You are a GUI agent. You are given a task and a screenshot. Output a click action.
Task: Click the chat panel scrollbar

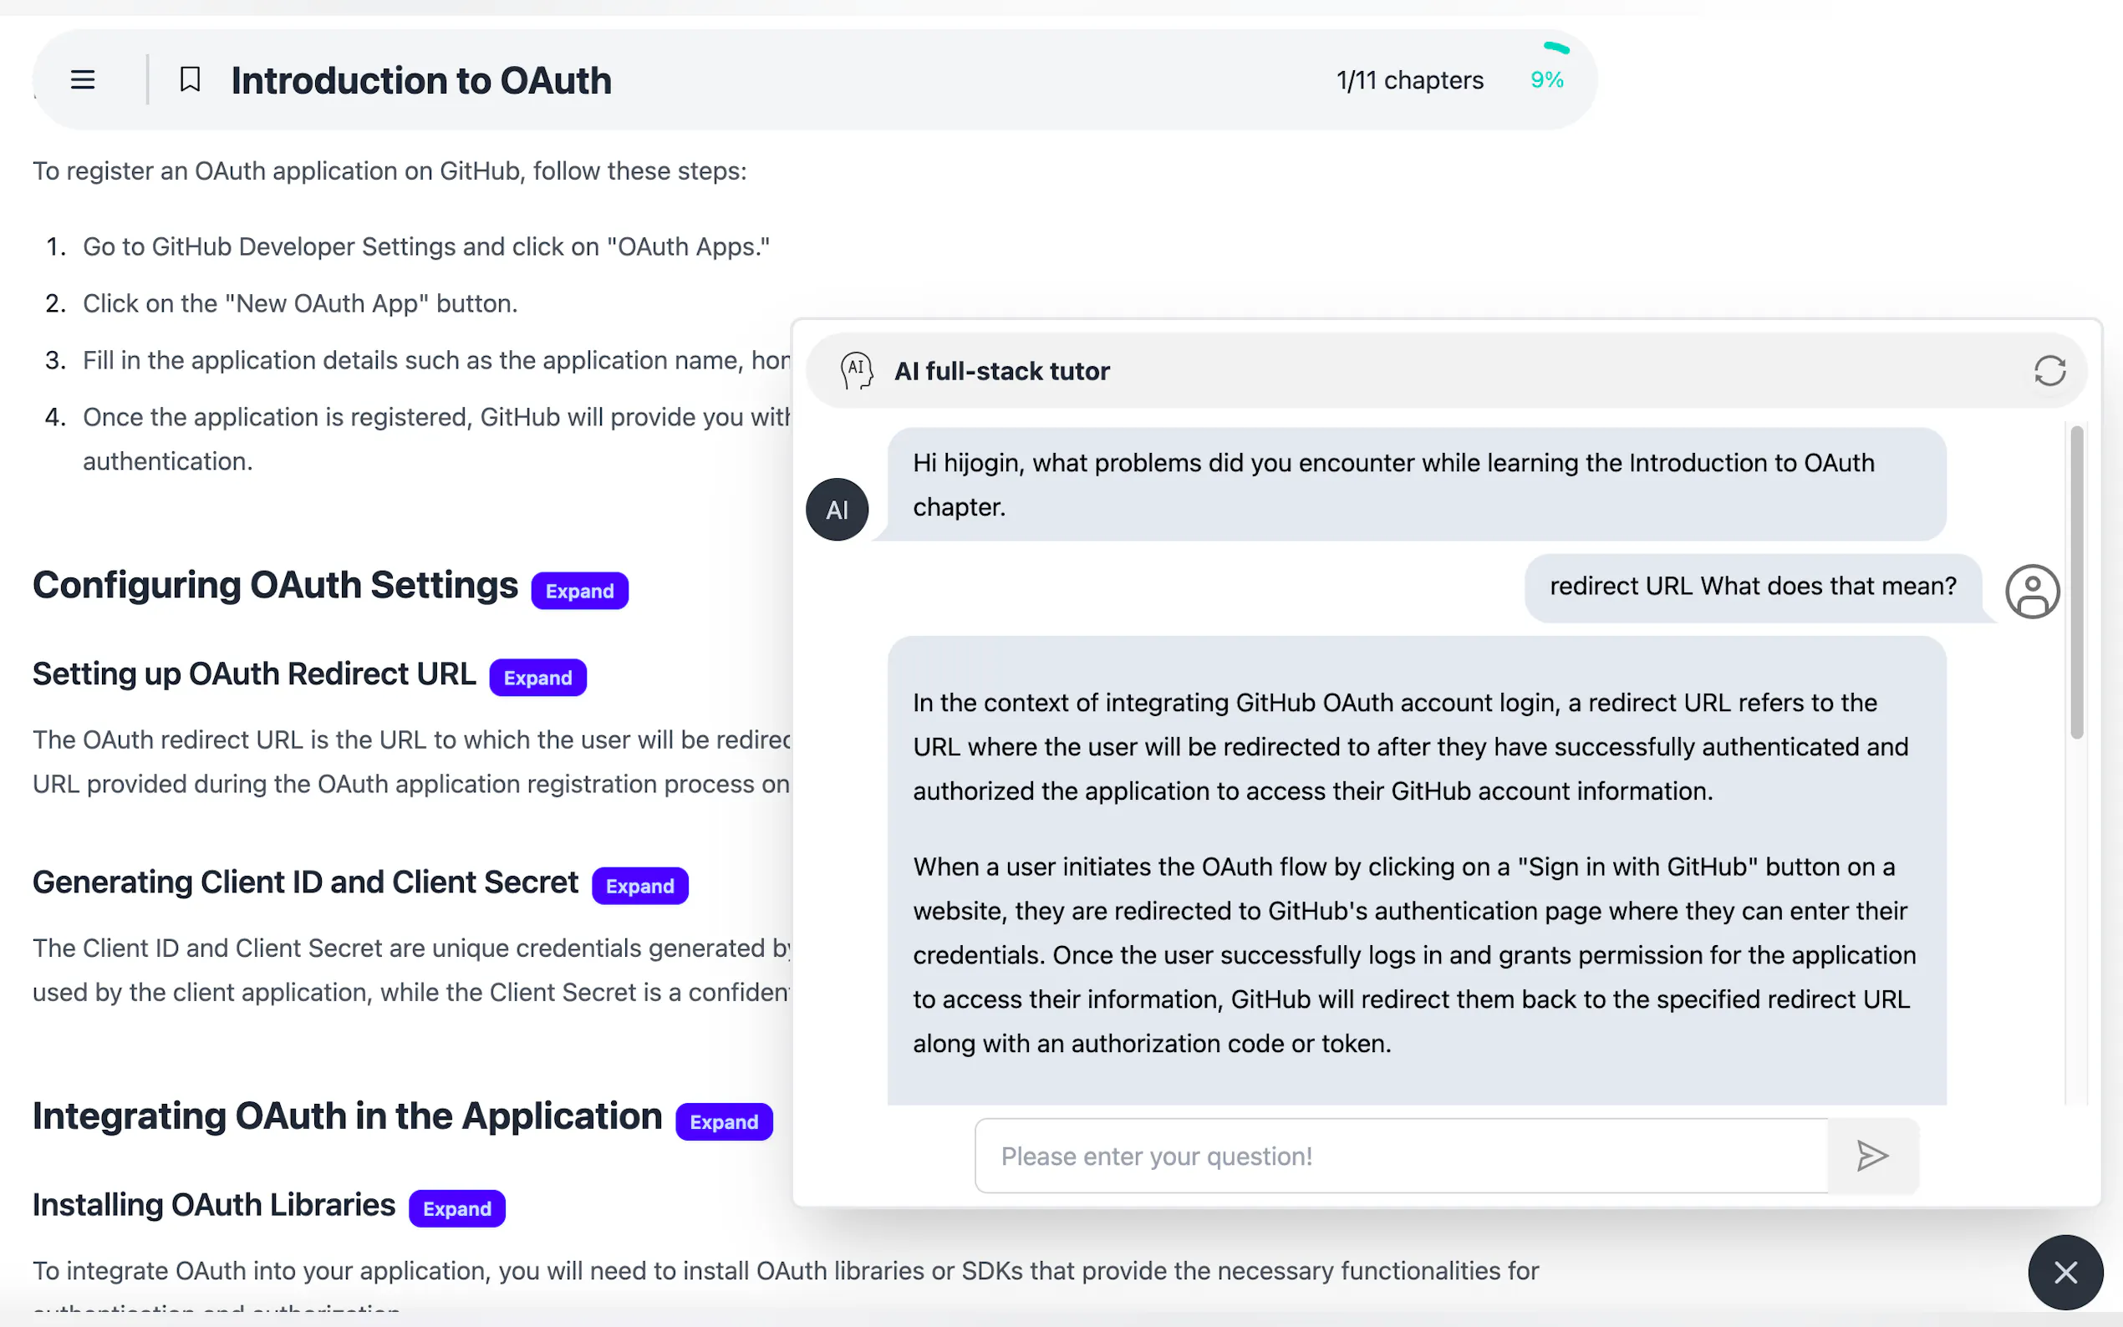pyautogui.click(x=2075, y=582)
